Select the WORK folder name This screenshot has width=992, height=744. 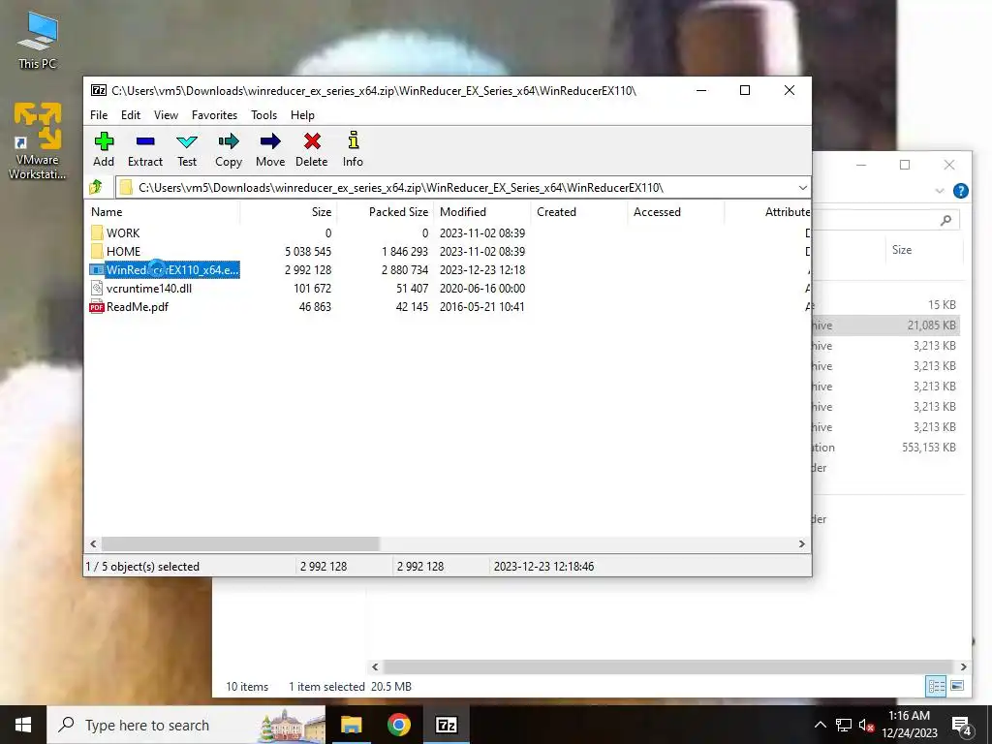click(123, 233)
